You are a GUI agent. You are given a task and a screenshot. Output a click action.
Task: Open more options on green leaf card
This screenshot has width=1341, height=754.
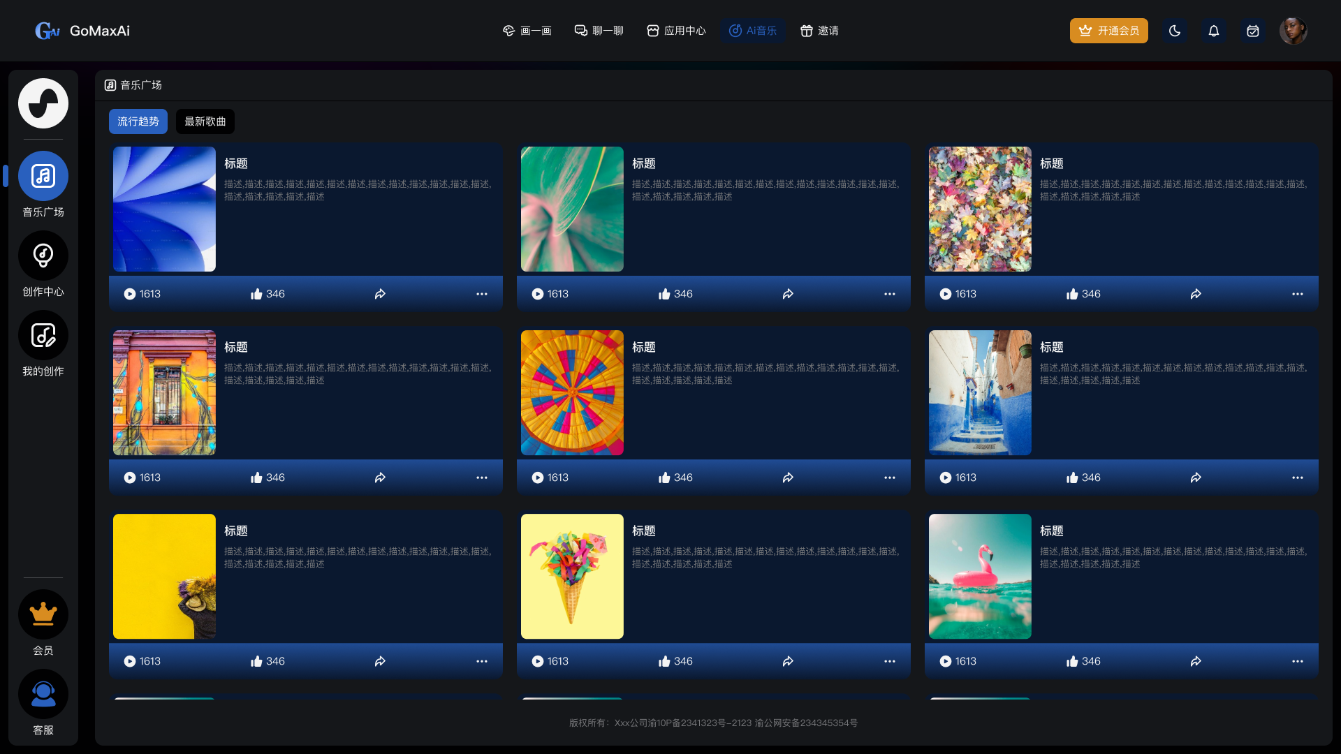pos(889,294)
